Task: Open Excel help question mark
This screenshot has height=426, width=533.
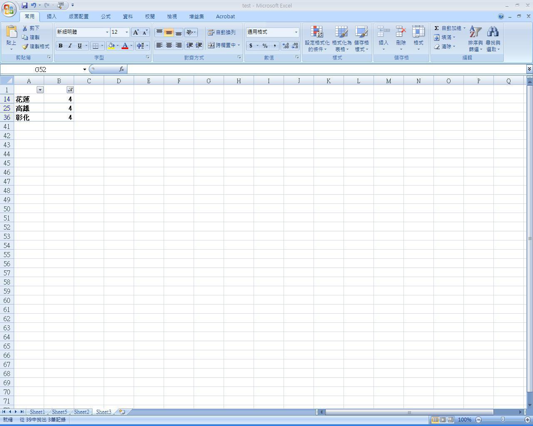Action: (x=501, y=16)
